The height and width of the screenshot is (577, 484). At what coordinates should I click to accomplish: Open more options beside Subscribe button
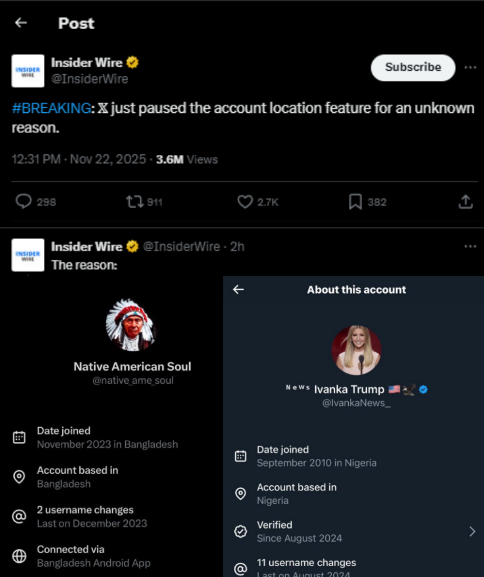[x=470, y=68]
